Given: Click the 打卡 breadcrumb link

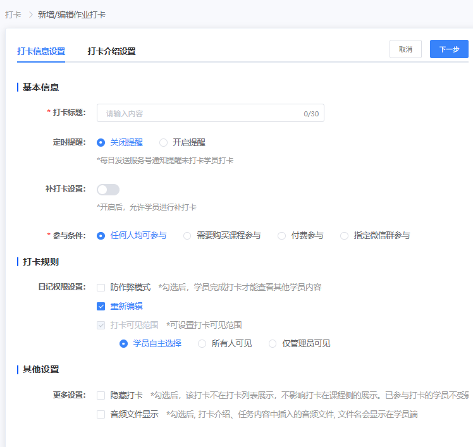Looking at the screenshot, I should [13, 15].
